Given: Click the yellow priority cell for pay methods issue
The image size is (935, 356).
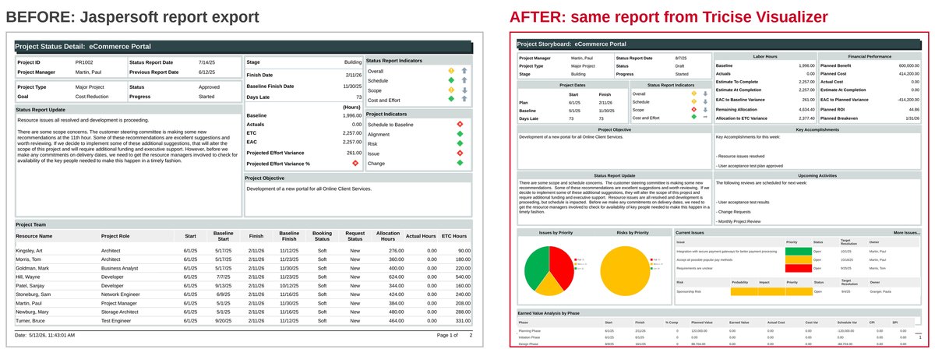Looking at the screenshot, I should coord(797,260).
